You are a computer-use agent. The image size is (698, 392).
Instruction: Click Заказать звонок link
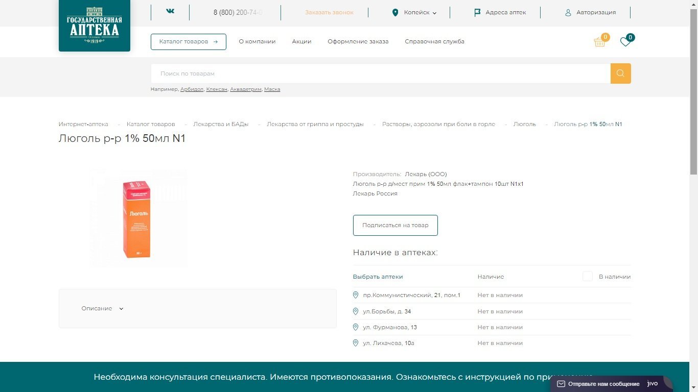click(x=329, y=12)
